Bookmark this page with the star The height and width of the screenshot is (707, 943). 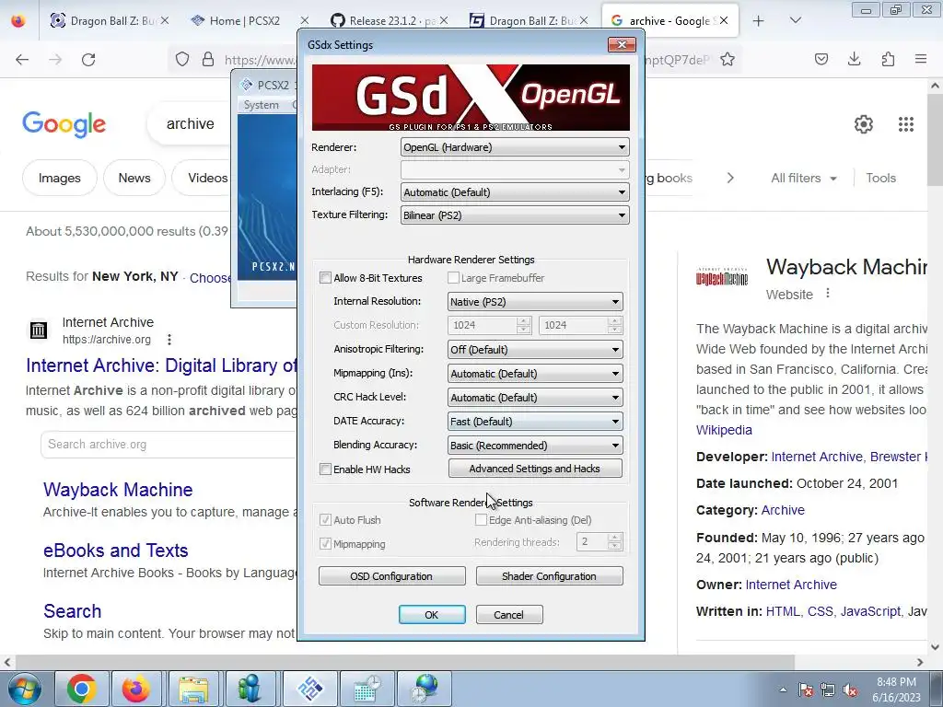(728, 59)
